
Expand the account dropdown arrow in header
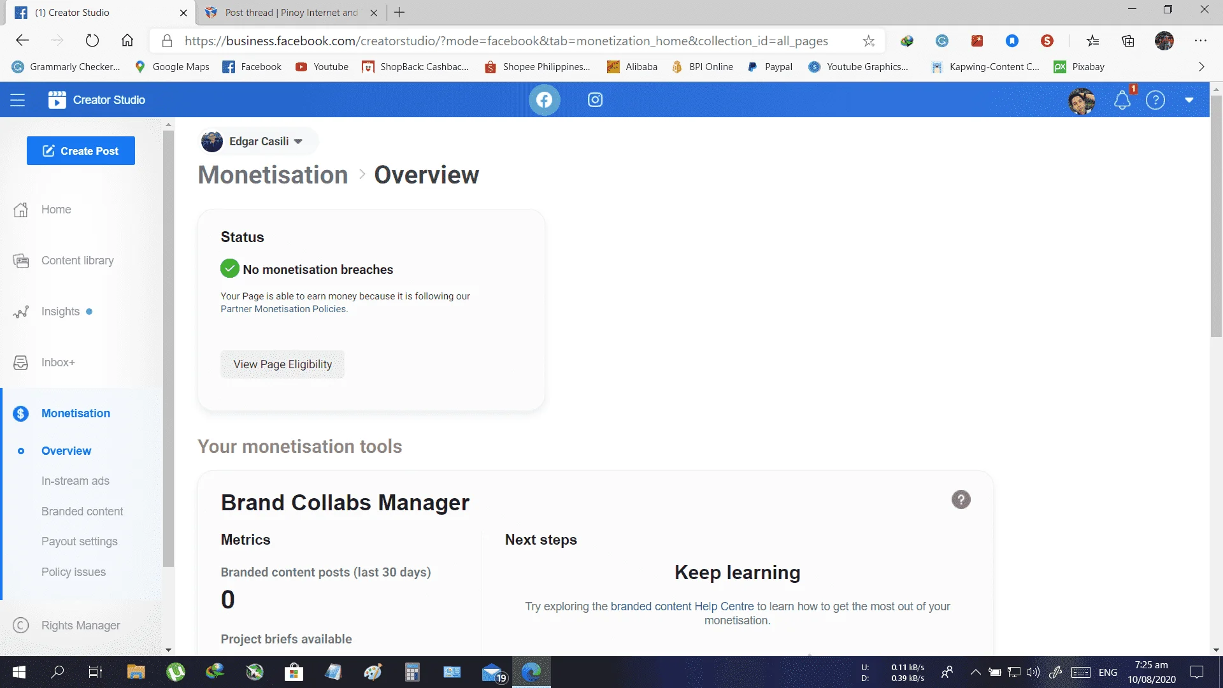(1189, 100)
